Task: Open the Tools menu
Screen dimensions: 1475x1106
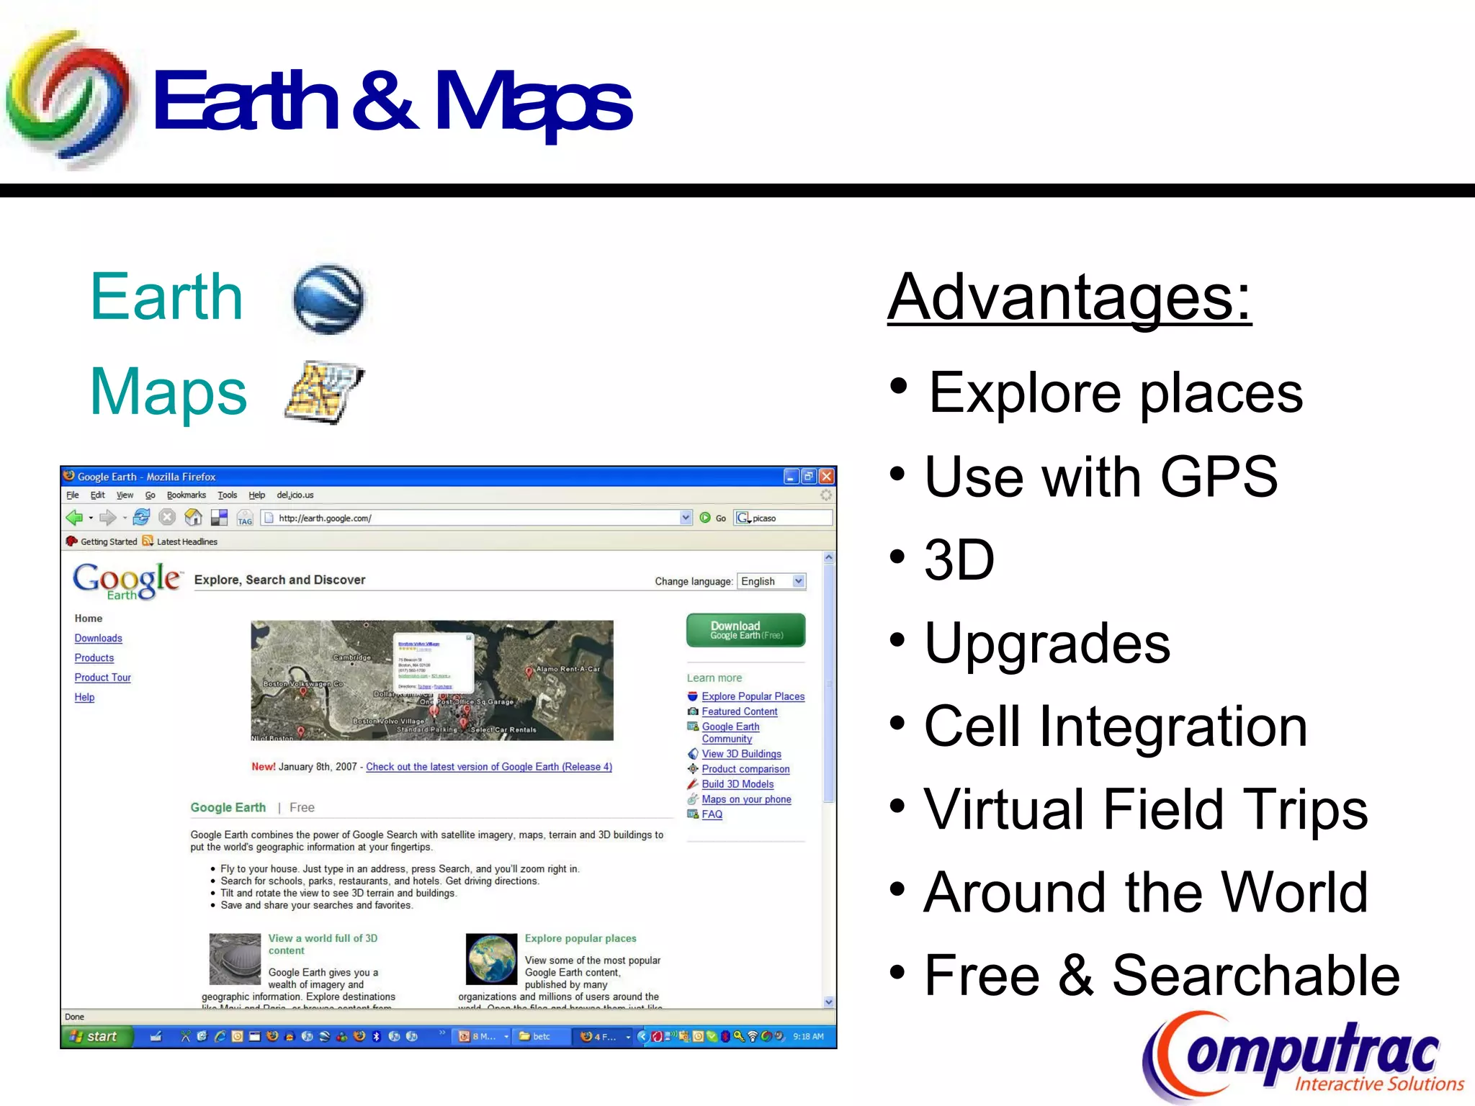Action: pos(228,495)
